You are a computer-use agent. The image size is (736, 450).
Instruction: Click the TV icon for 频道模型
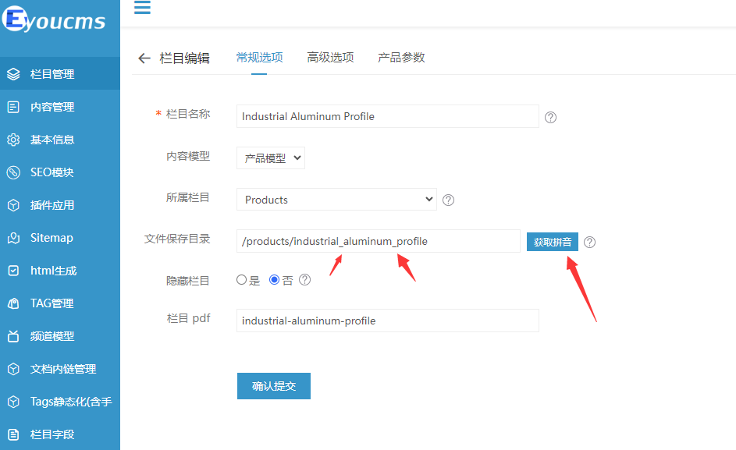[x=13, y=336]
